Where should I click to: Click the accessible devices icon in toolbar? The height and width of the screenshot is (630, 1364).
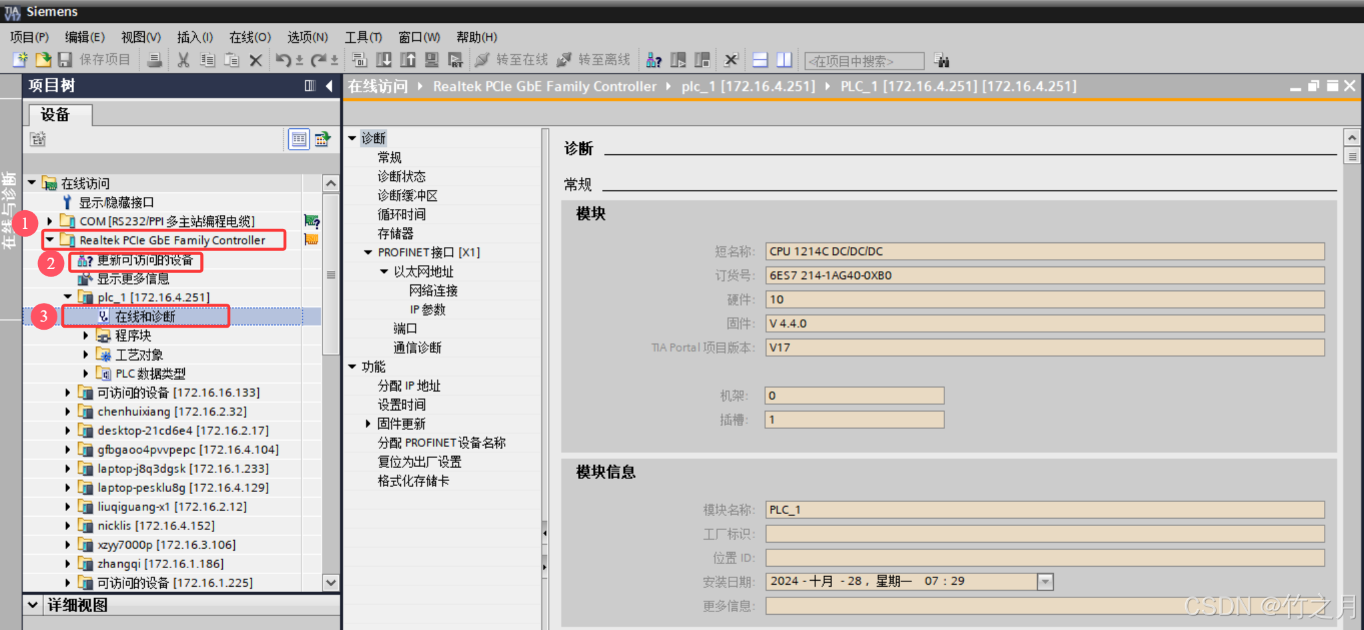tap(654, 60)
